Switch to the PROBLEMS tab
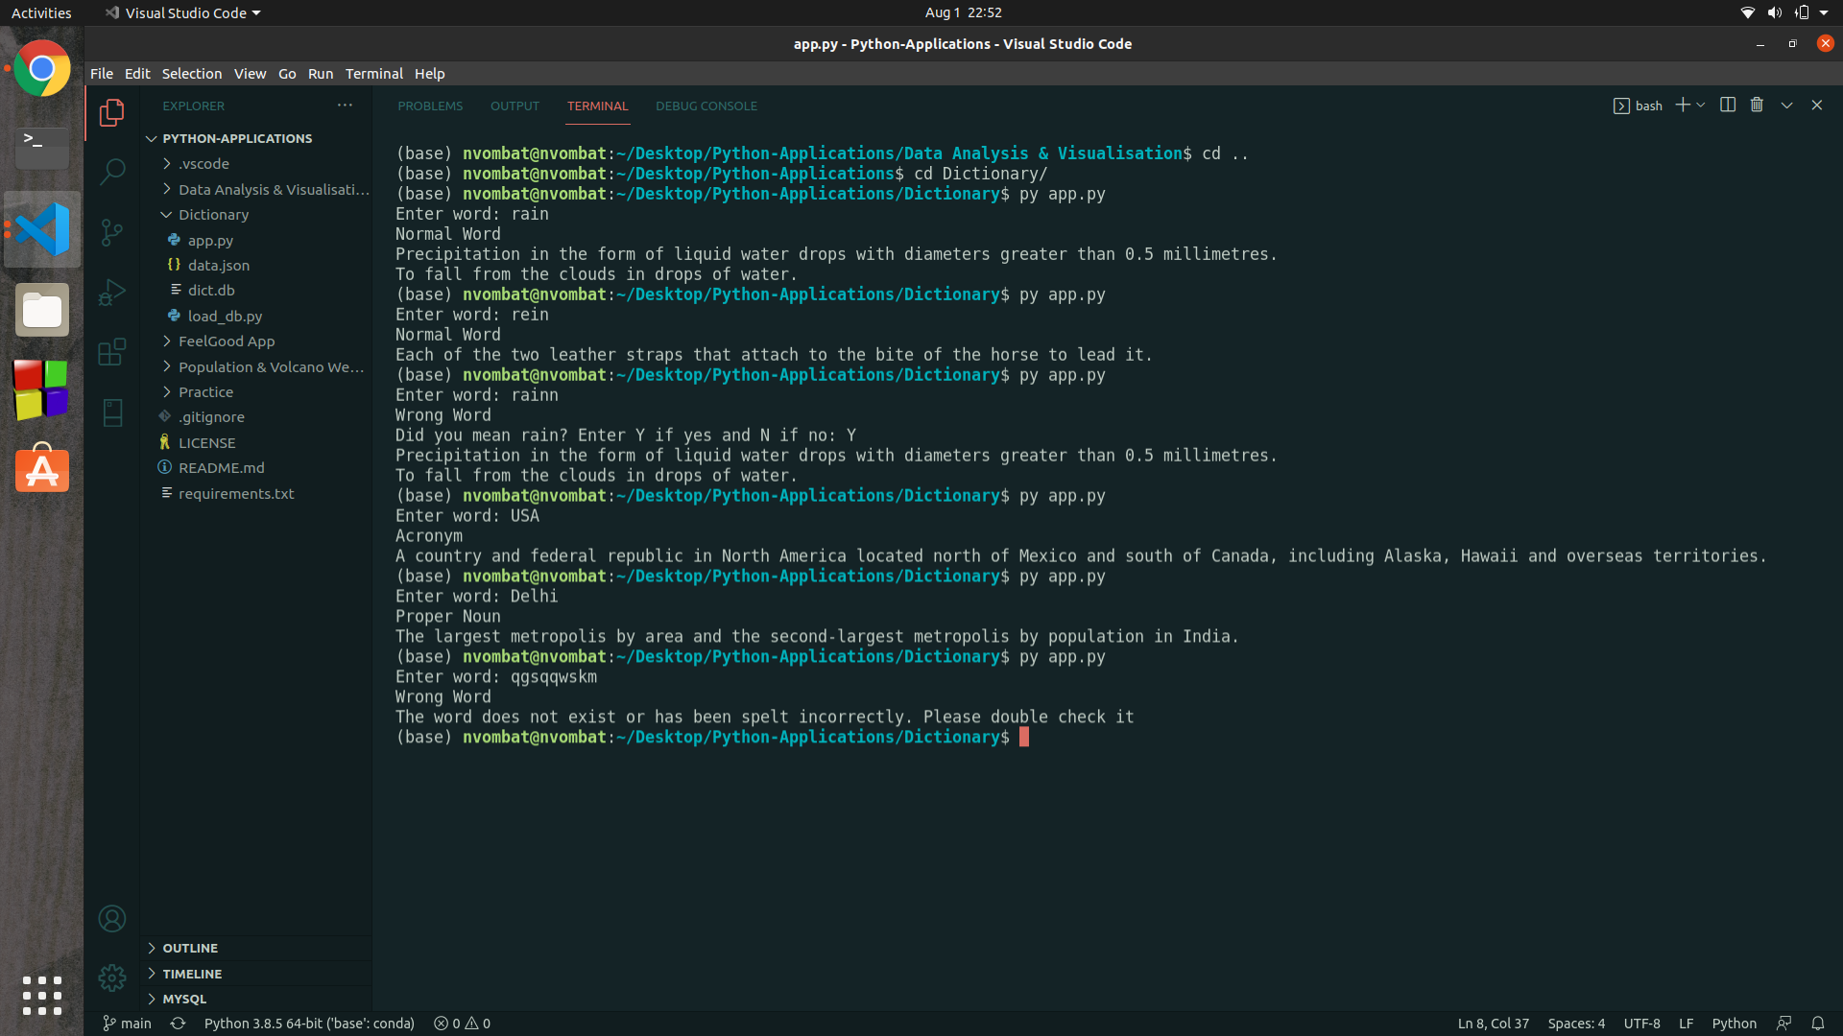 (x=430, y=106)
